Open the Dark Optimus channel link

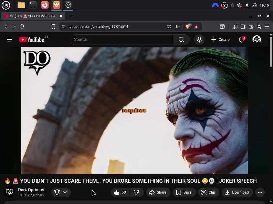31,190
